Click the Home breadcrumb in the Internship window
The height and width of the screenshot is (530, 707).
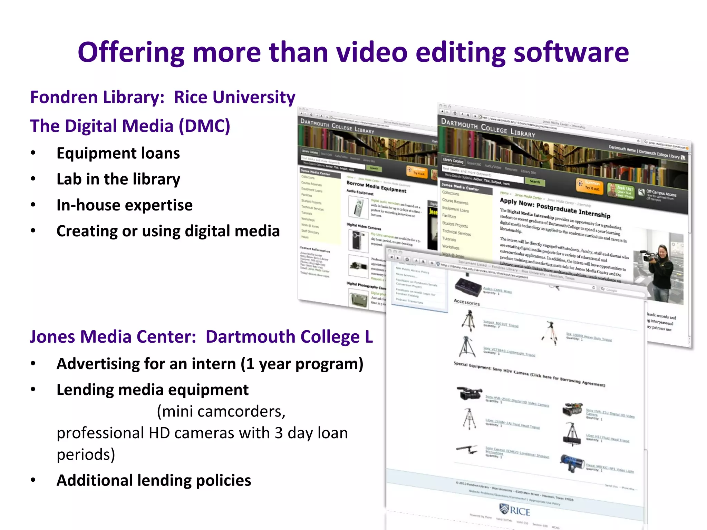point(504,193)
